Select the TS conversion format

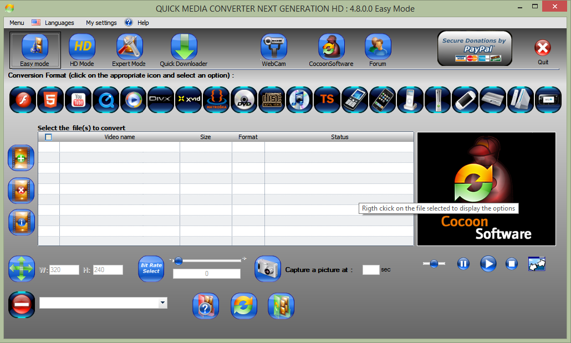(327, 99)
